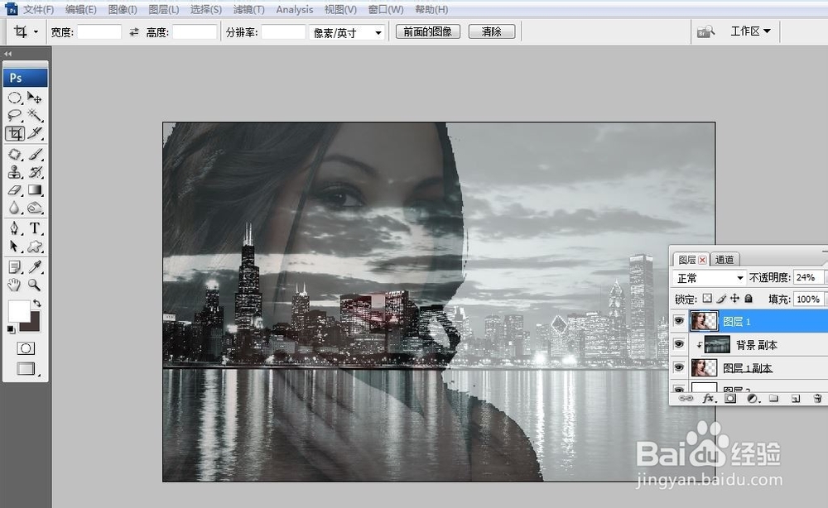Screen dimensions: 828x508
Task: Click the 填充 100% fill field
Action: click(x=808, y=300)
